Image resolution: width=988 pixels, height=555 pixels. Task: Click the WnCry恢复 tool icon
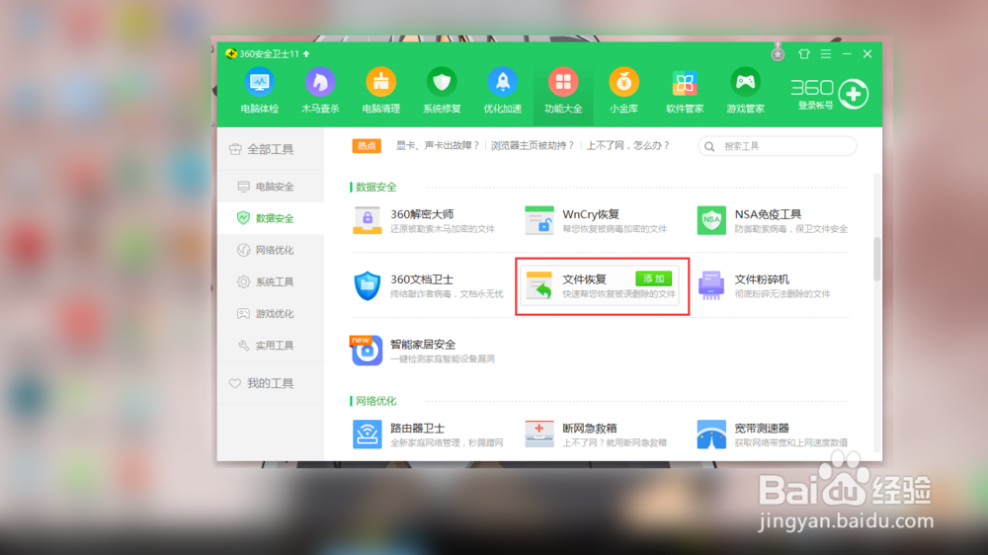539,220
